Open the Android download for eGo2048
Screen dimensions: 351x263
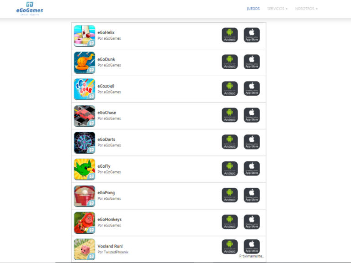click(230, 88)
